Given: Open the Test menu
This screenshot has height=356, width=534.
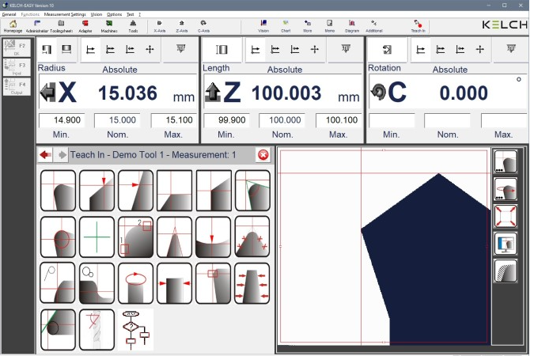Looking at the screenshot, I should click(130, 14).
